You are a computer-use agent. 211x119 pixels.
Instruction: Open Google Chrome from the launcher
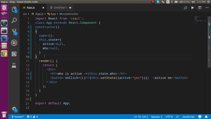click(x=4, y=54)
